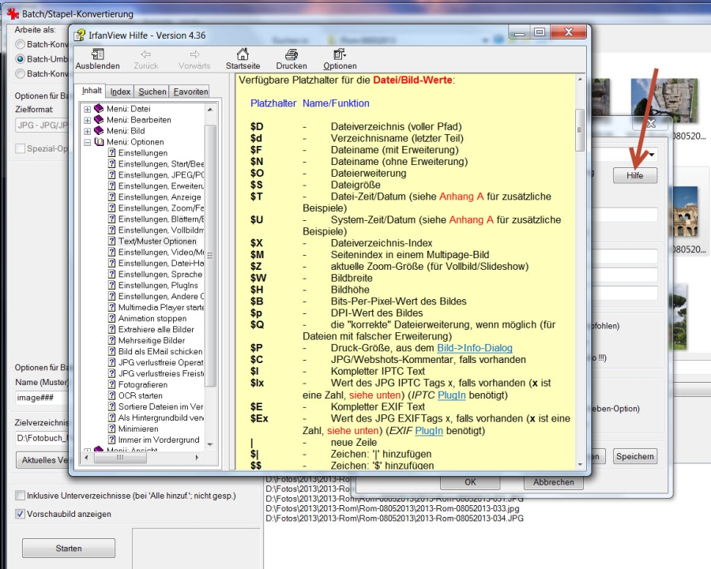Toggle 'Vorschaubild anzeigen' checkbox
The height and width of the screenshot is (569, 711).
pyautogui.click(x=21, y=514)
